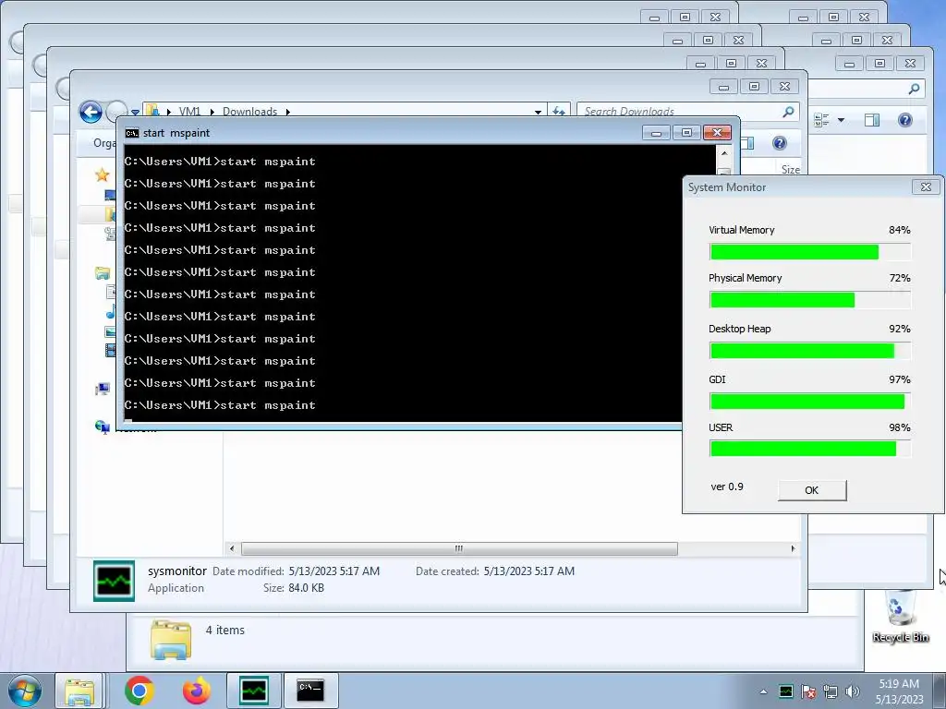Click the Forward arrow in Downloads Explorer
Viewport: 946px width, 709px height.
click(116, 110)
